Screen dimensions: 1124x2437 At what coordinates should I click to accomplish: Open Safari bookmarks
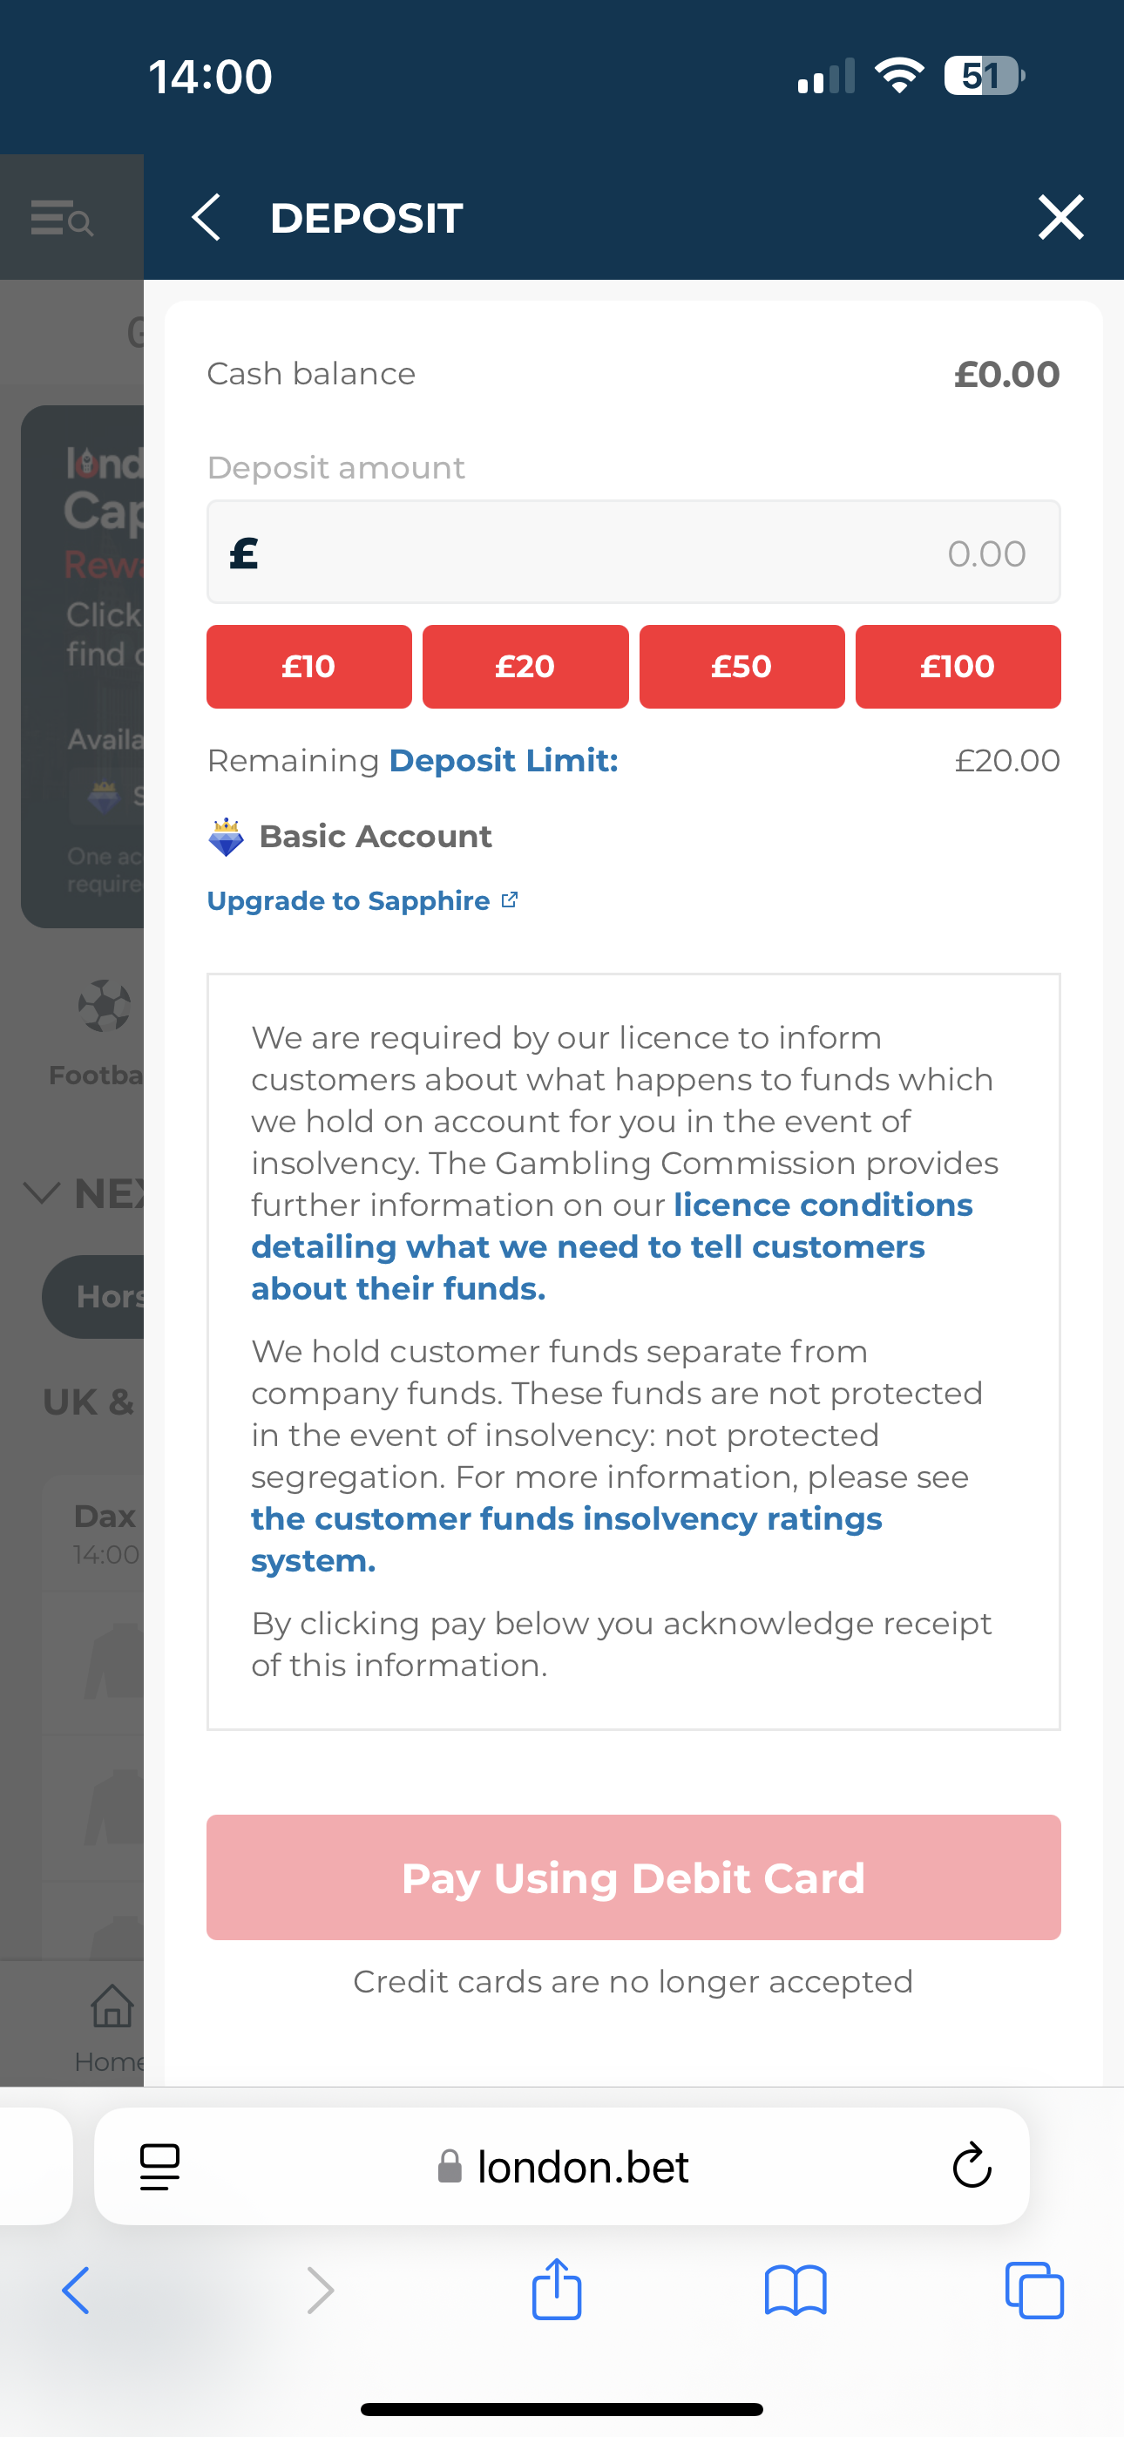click(x=796, y=2290)
